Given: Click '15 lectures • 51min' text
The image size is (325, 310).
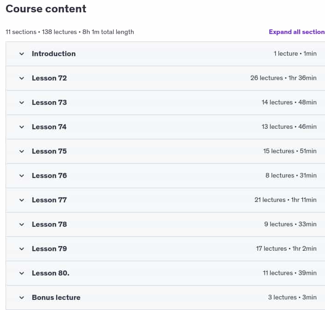Looking at the screenshot, I should pyautogui.click(x=290, y=151).
